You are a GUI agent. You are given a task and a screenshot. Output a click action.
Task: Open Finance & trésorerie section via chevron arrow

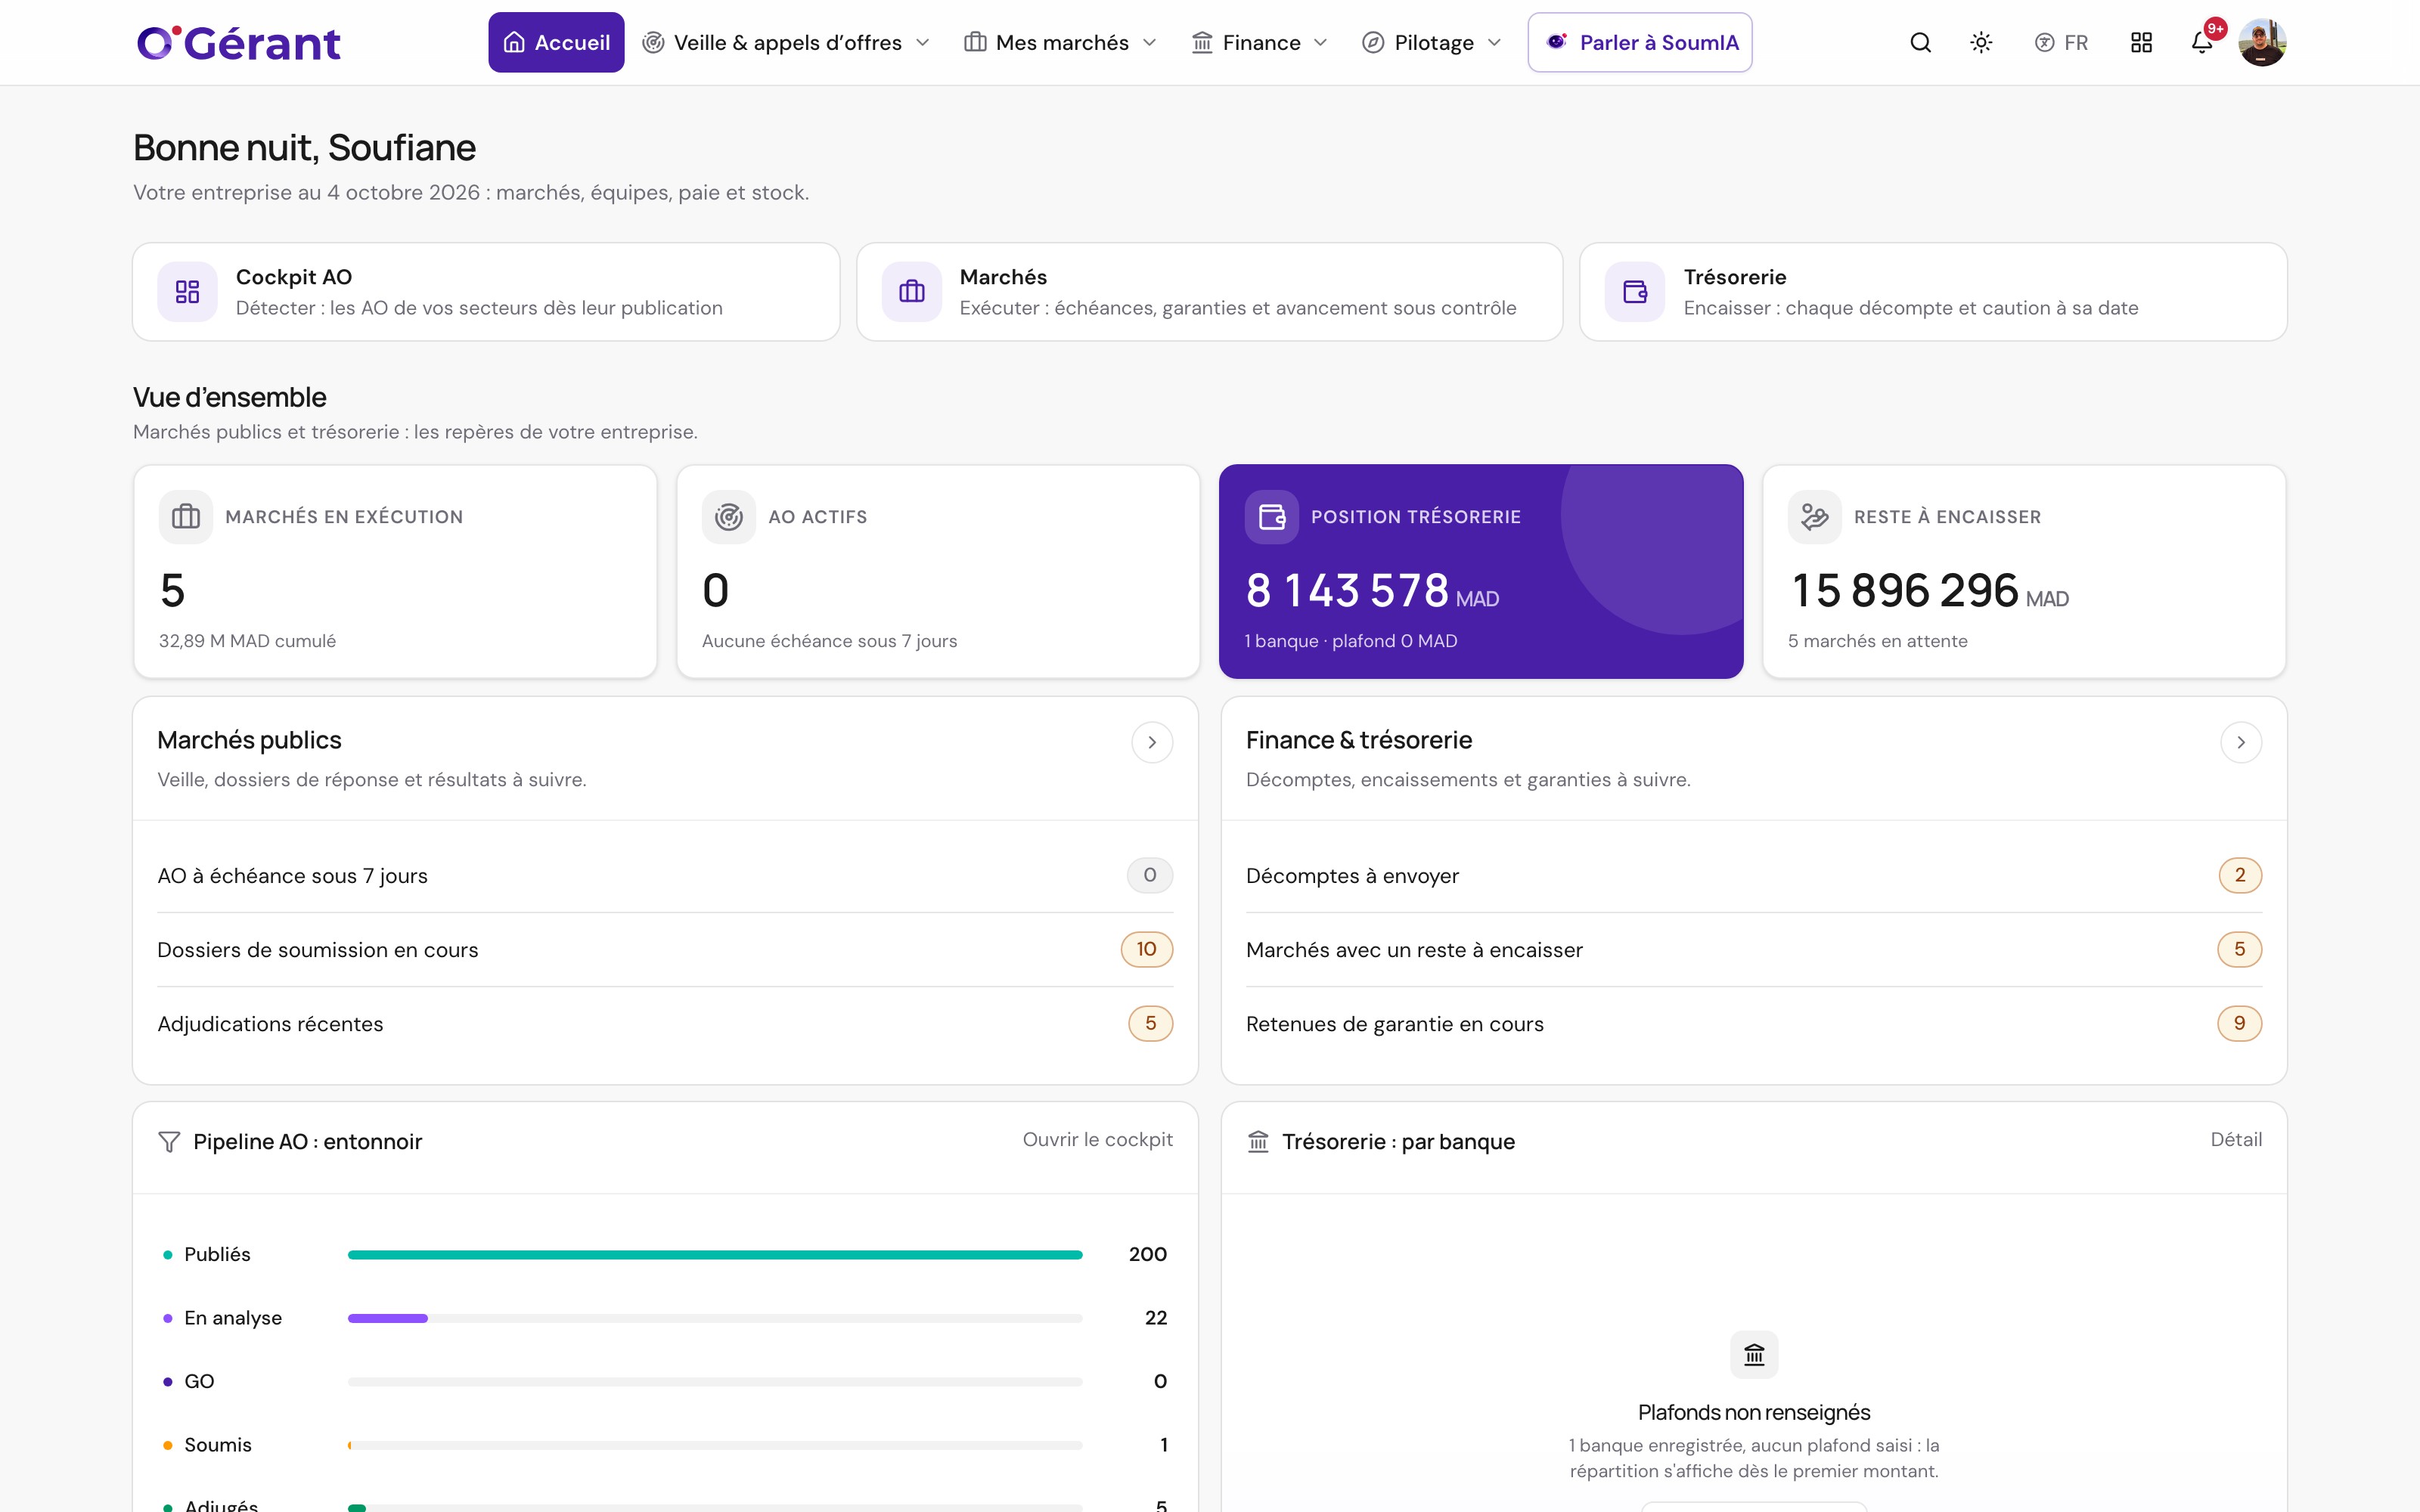tap(2241, 742)
